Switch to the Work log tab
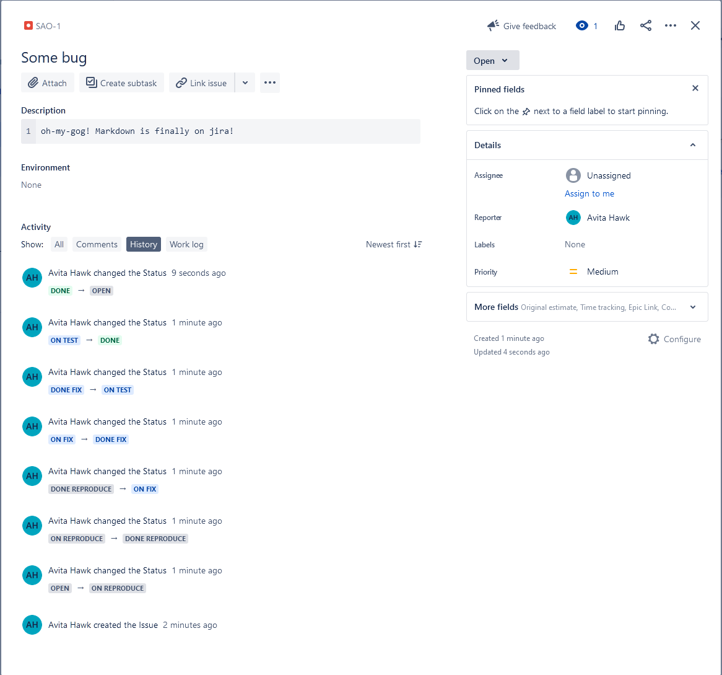This screenshot has height=675, width=722. 186,244
